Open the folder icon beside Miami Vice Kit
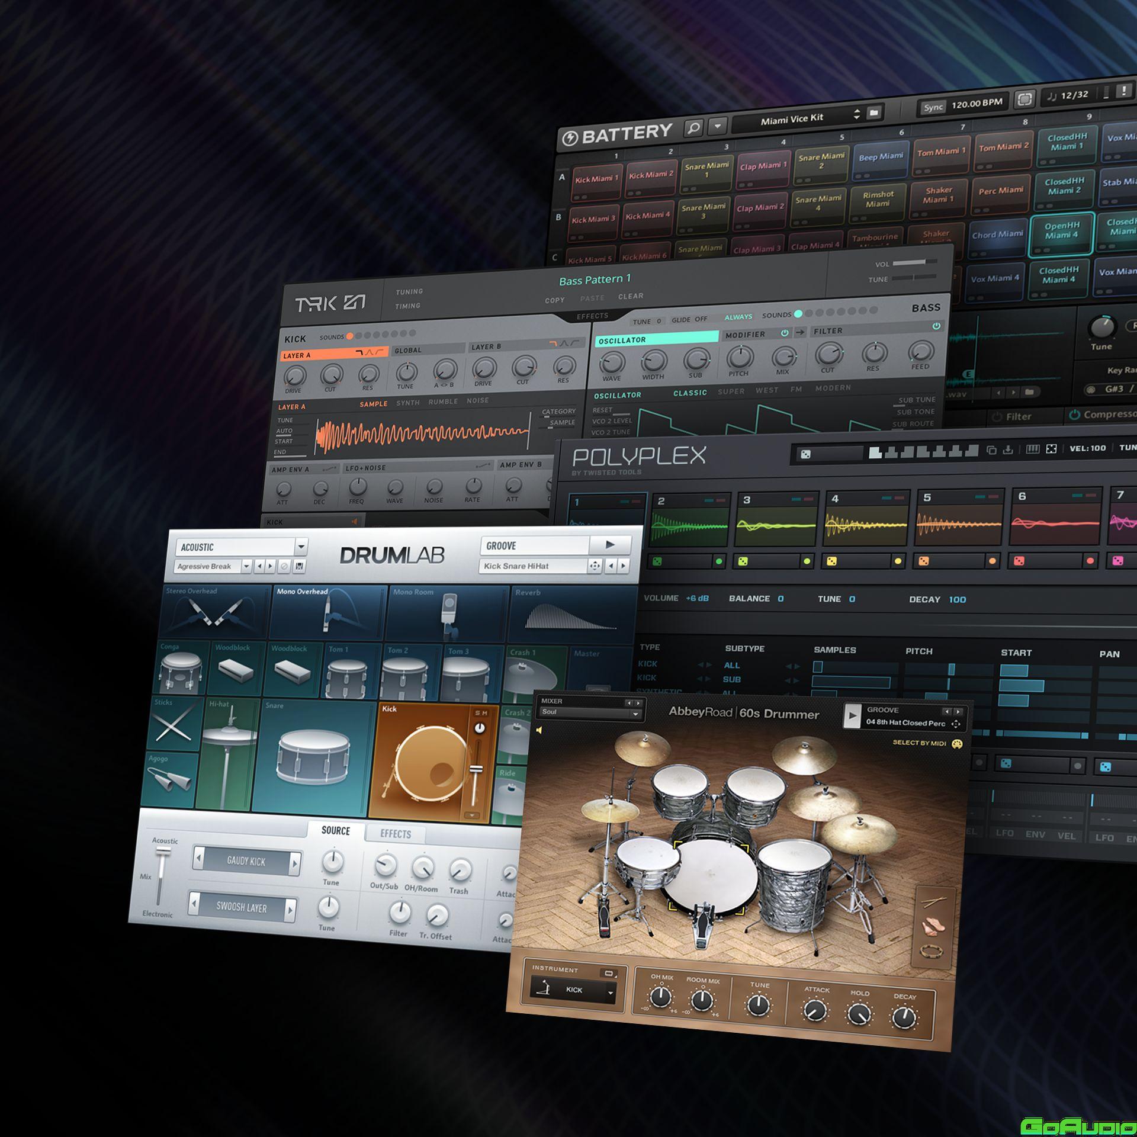Screen dimensions: 1137x1137 tap(873, 113)
